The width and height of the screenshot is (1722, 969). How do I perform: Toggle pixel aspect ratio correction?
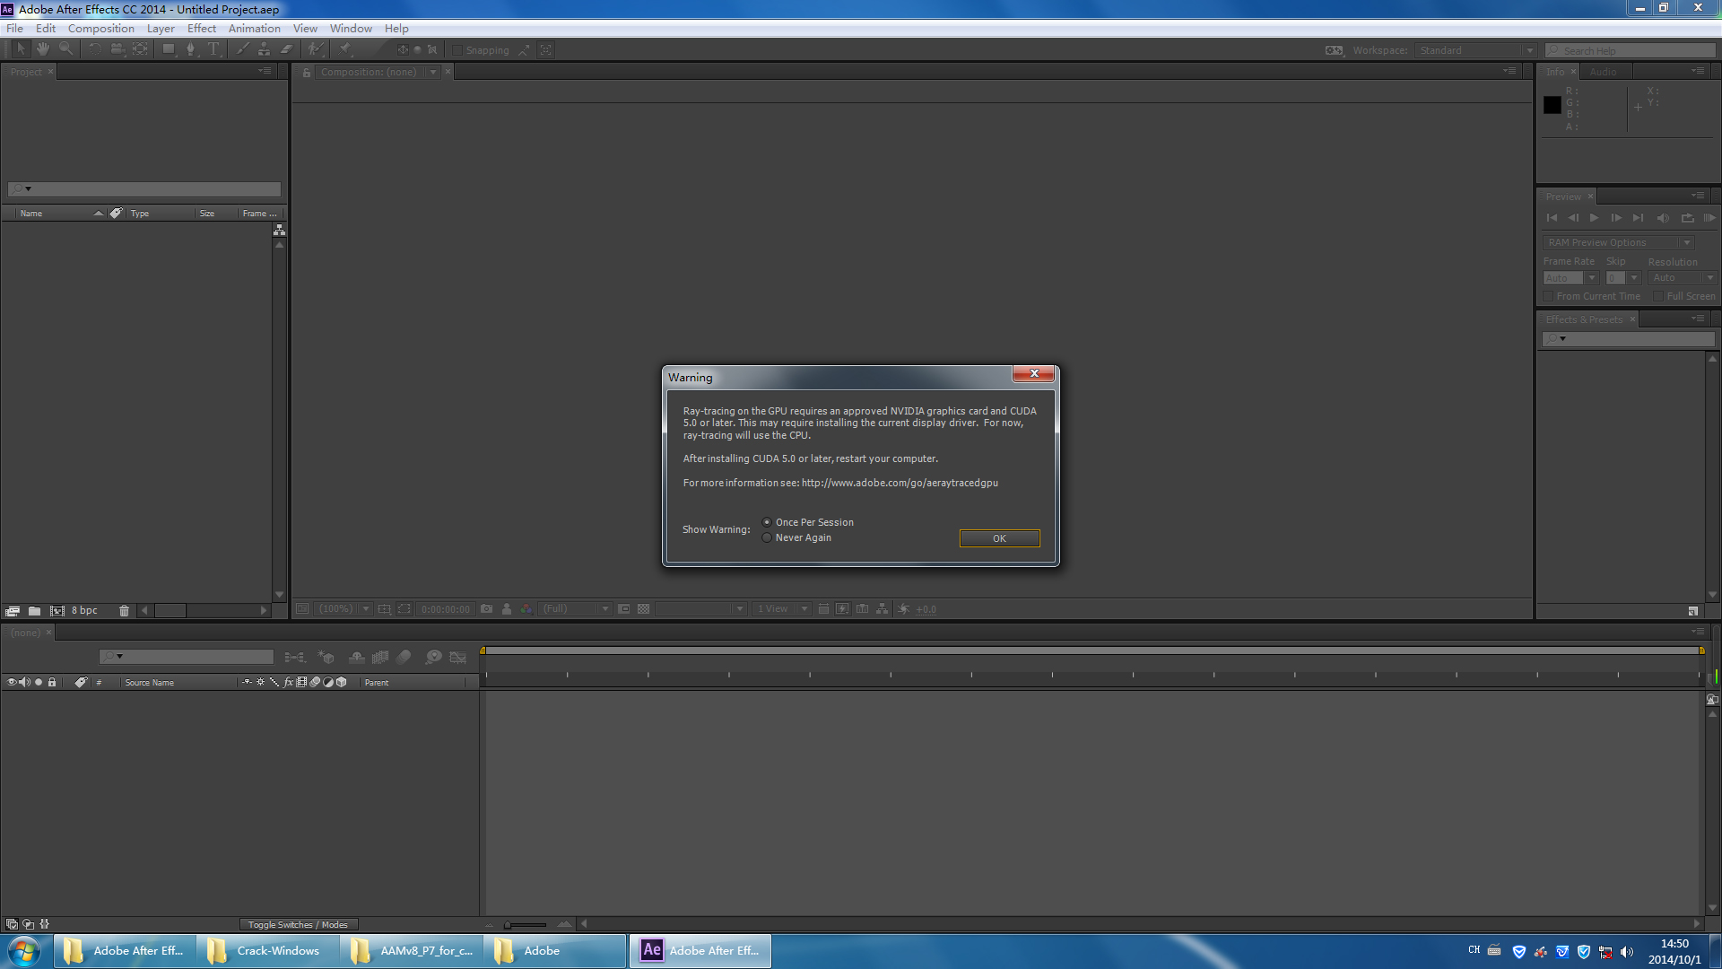[x=823, y=609]
